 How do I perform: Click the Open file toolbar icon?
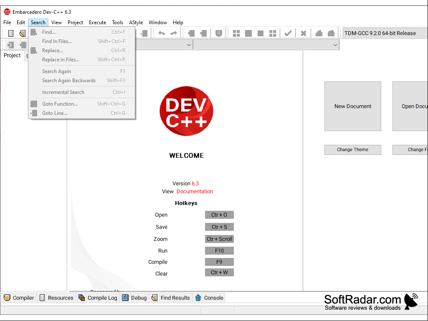(x=23, y=33)
